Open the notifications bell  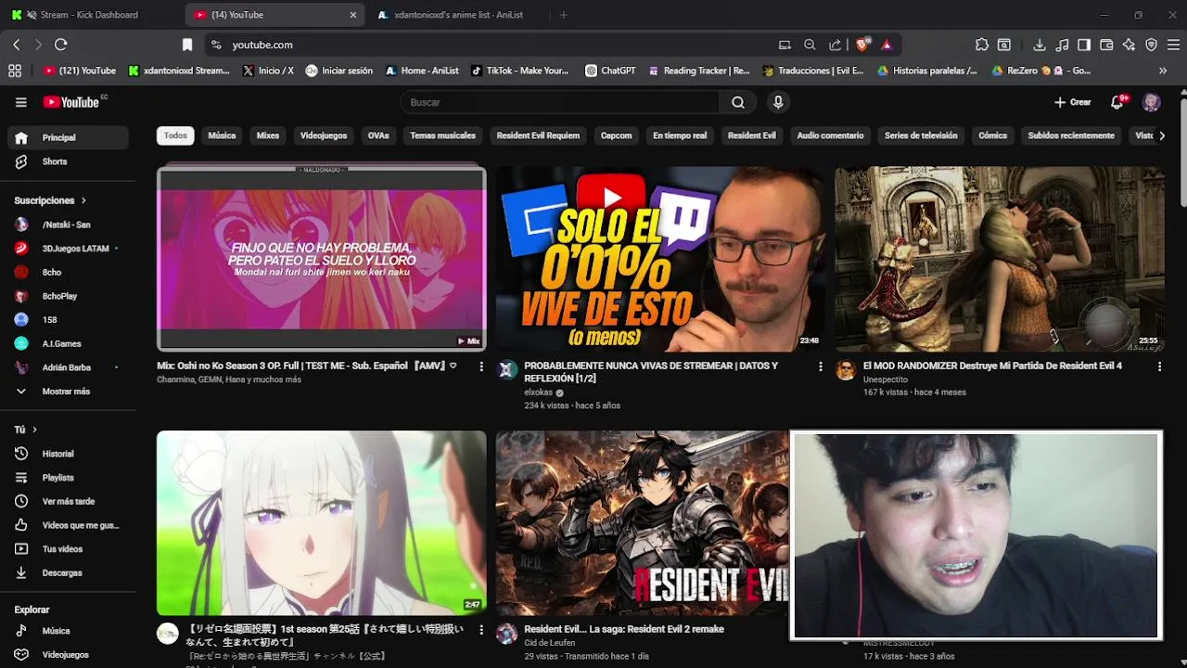tap(1118, 102)
